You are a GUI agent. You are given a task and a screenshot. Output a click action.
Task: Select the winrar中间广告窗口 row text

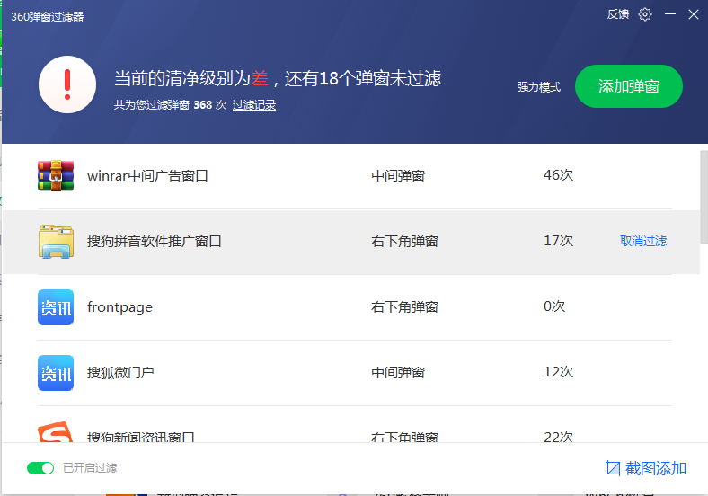(147, 176)
